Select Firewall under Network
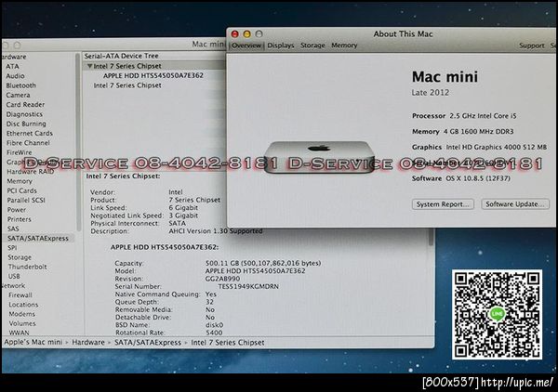 click(20, 295)
